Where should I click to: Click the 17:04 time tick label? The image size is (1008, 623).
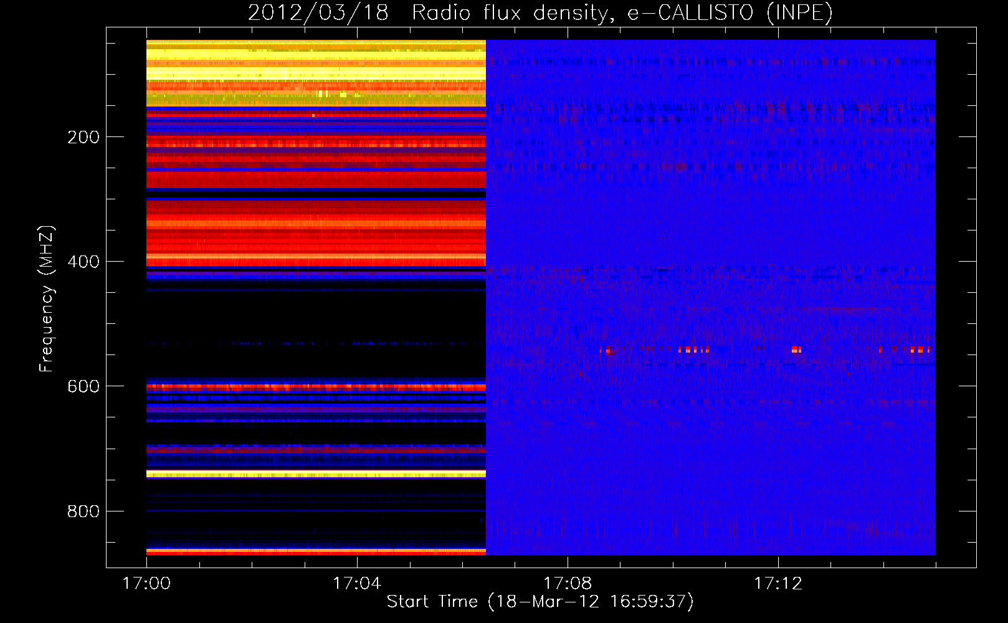pos(357,583)
